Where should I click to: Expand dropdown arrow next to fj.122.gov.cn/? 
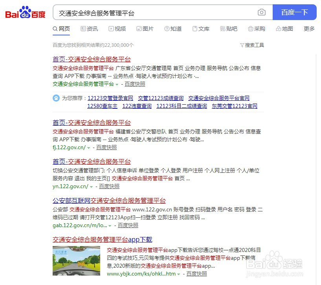click(89, 148)
